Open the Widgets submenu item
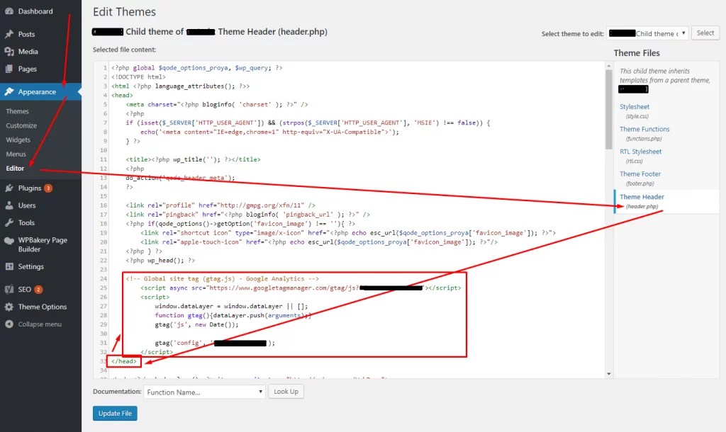This screenshot has width=726, height=432. [x=18, y=140]
